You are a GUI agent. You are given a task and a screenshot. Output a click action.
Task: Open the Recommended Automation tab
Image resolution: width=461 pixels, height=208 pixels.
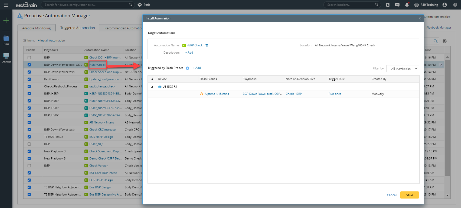[123, 28]
